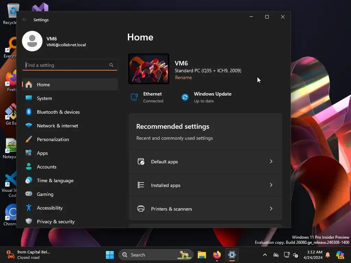
Task: Open the Default apps row
Action: [205, 162]
